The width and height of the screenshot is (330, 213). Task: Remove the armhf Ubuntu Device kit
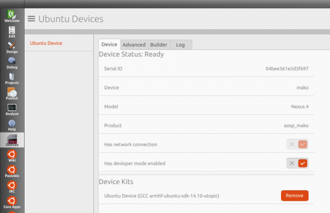click(x=295, y=196)
